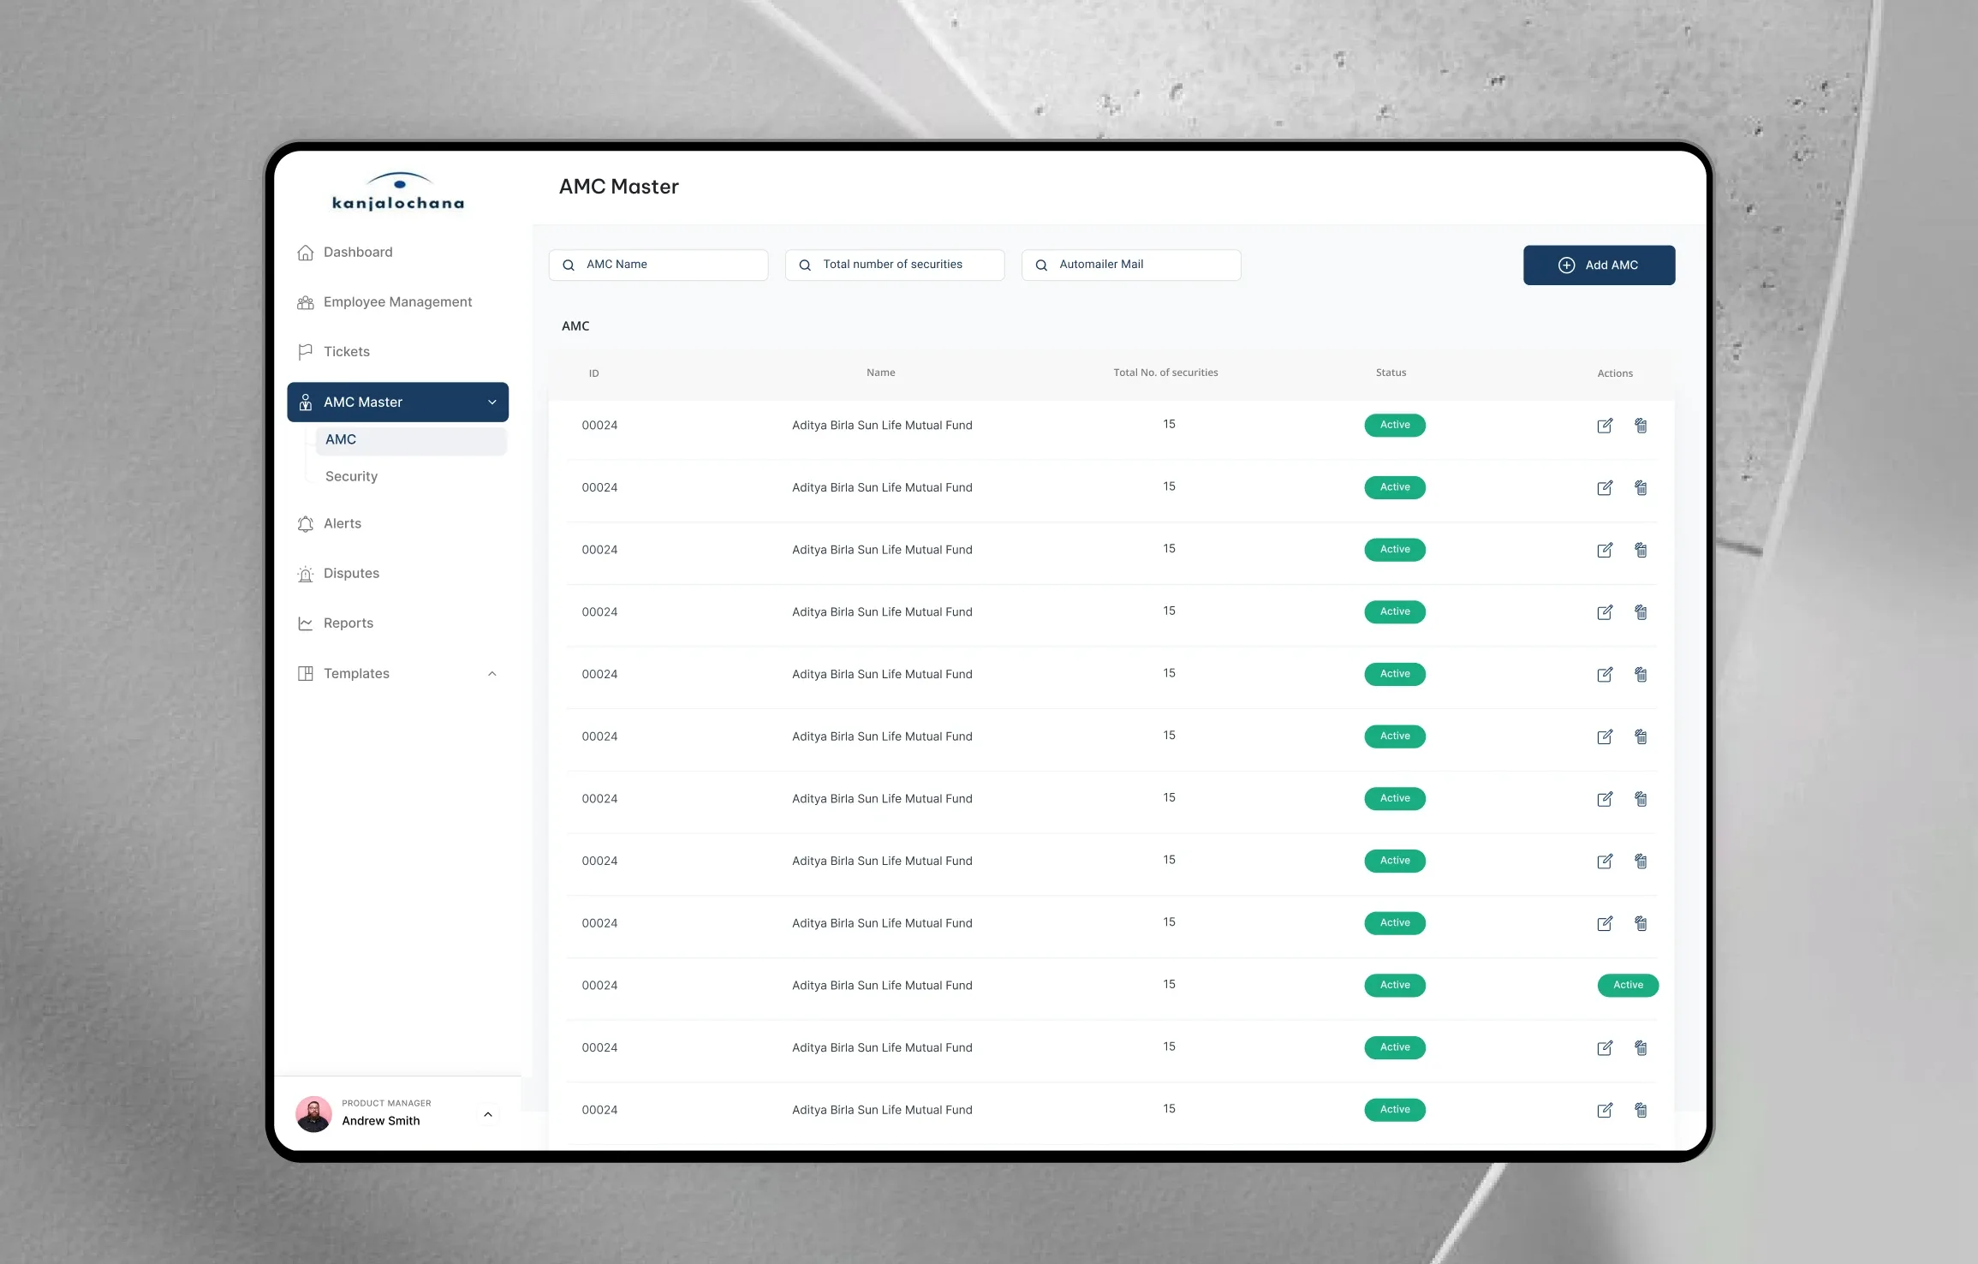Image resolution: width=1978 pixels, height=1264 pixels.
Task: Click the "Actions" column header
Action: click(x=1615, y=373)
